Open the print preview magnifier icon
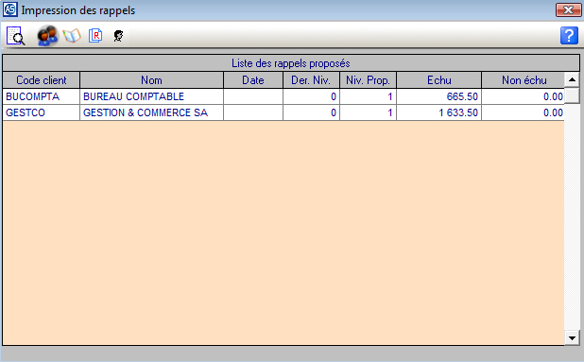 tap(16, 36)
